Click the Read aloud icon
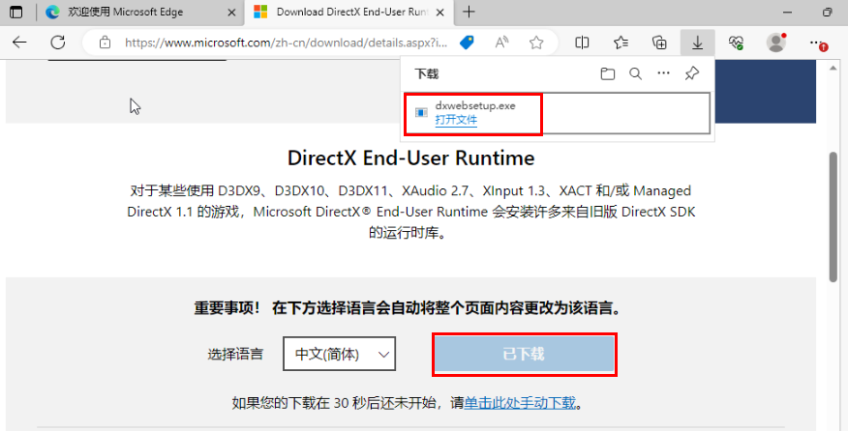This screenshot has width=848, height=431. tap(501, 43)
